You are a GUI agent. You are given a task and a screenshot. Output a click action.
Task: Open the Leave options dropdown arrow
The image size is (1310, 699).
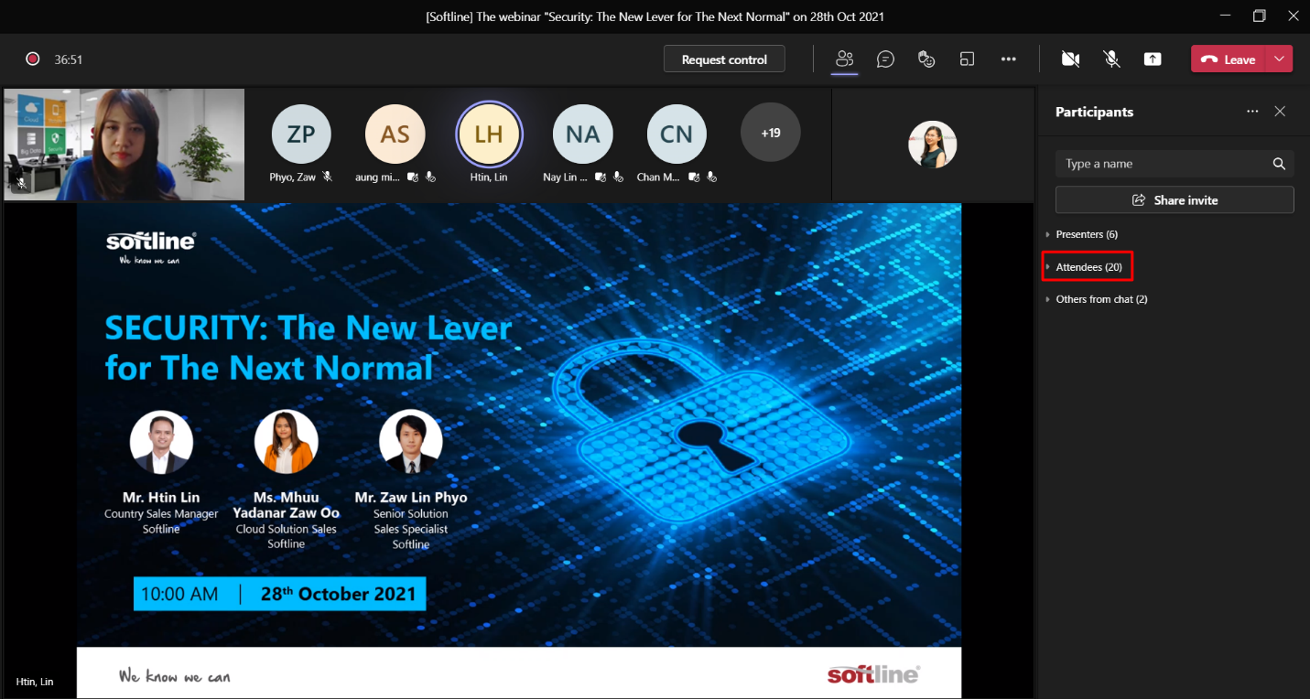(1280, 59)
